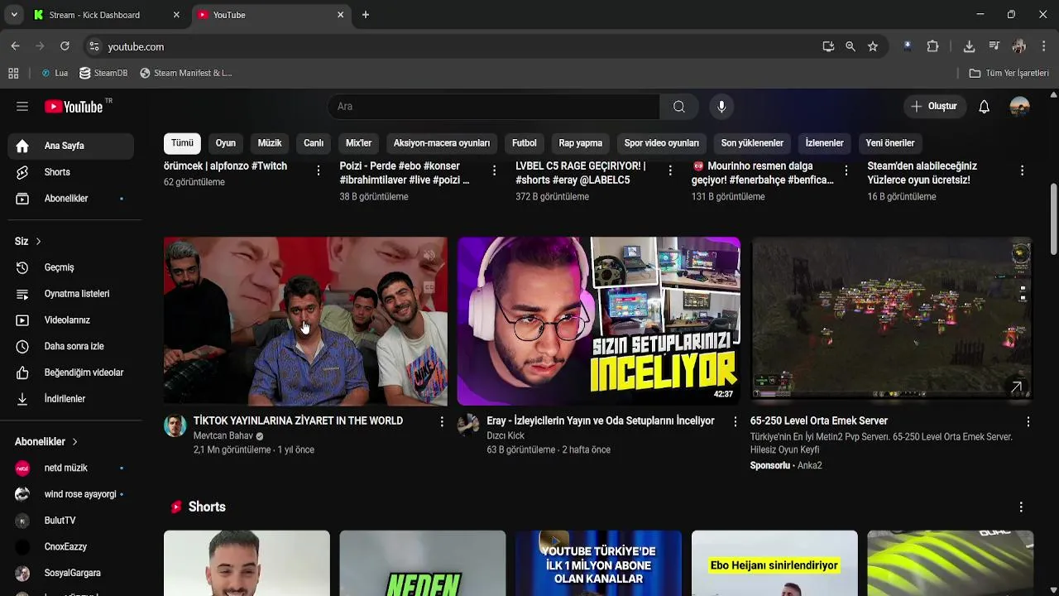
Task: Select the Mix'ler filter chip
Action: click(x=358, y=143)
